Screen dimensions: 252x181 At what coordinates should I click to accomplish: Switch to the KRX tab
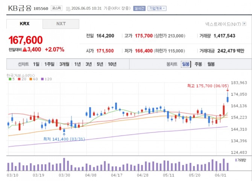tap(24, 24)
